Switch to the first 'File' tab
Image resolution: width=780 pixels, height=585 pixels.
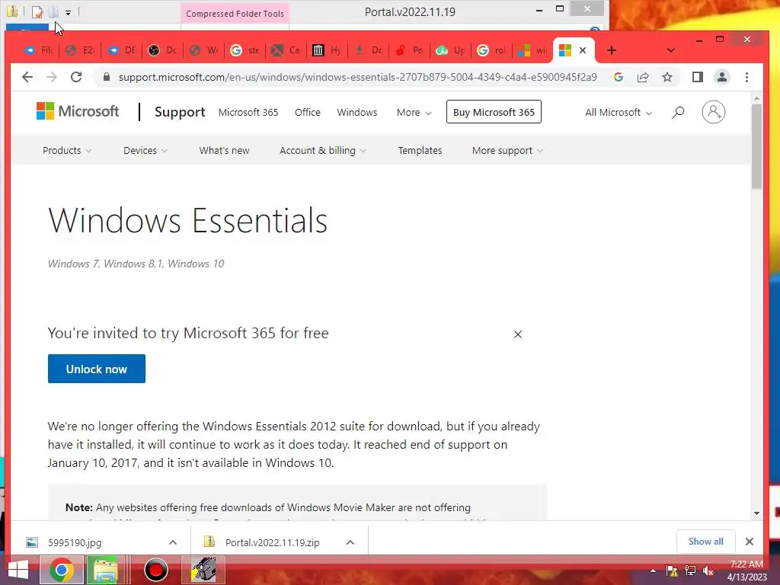(39, 50)
